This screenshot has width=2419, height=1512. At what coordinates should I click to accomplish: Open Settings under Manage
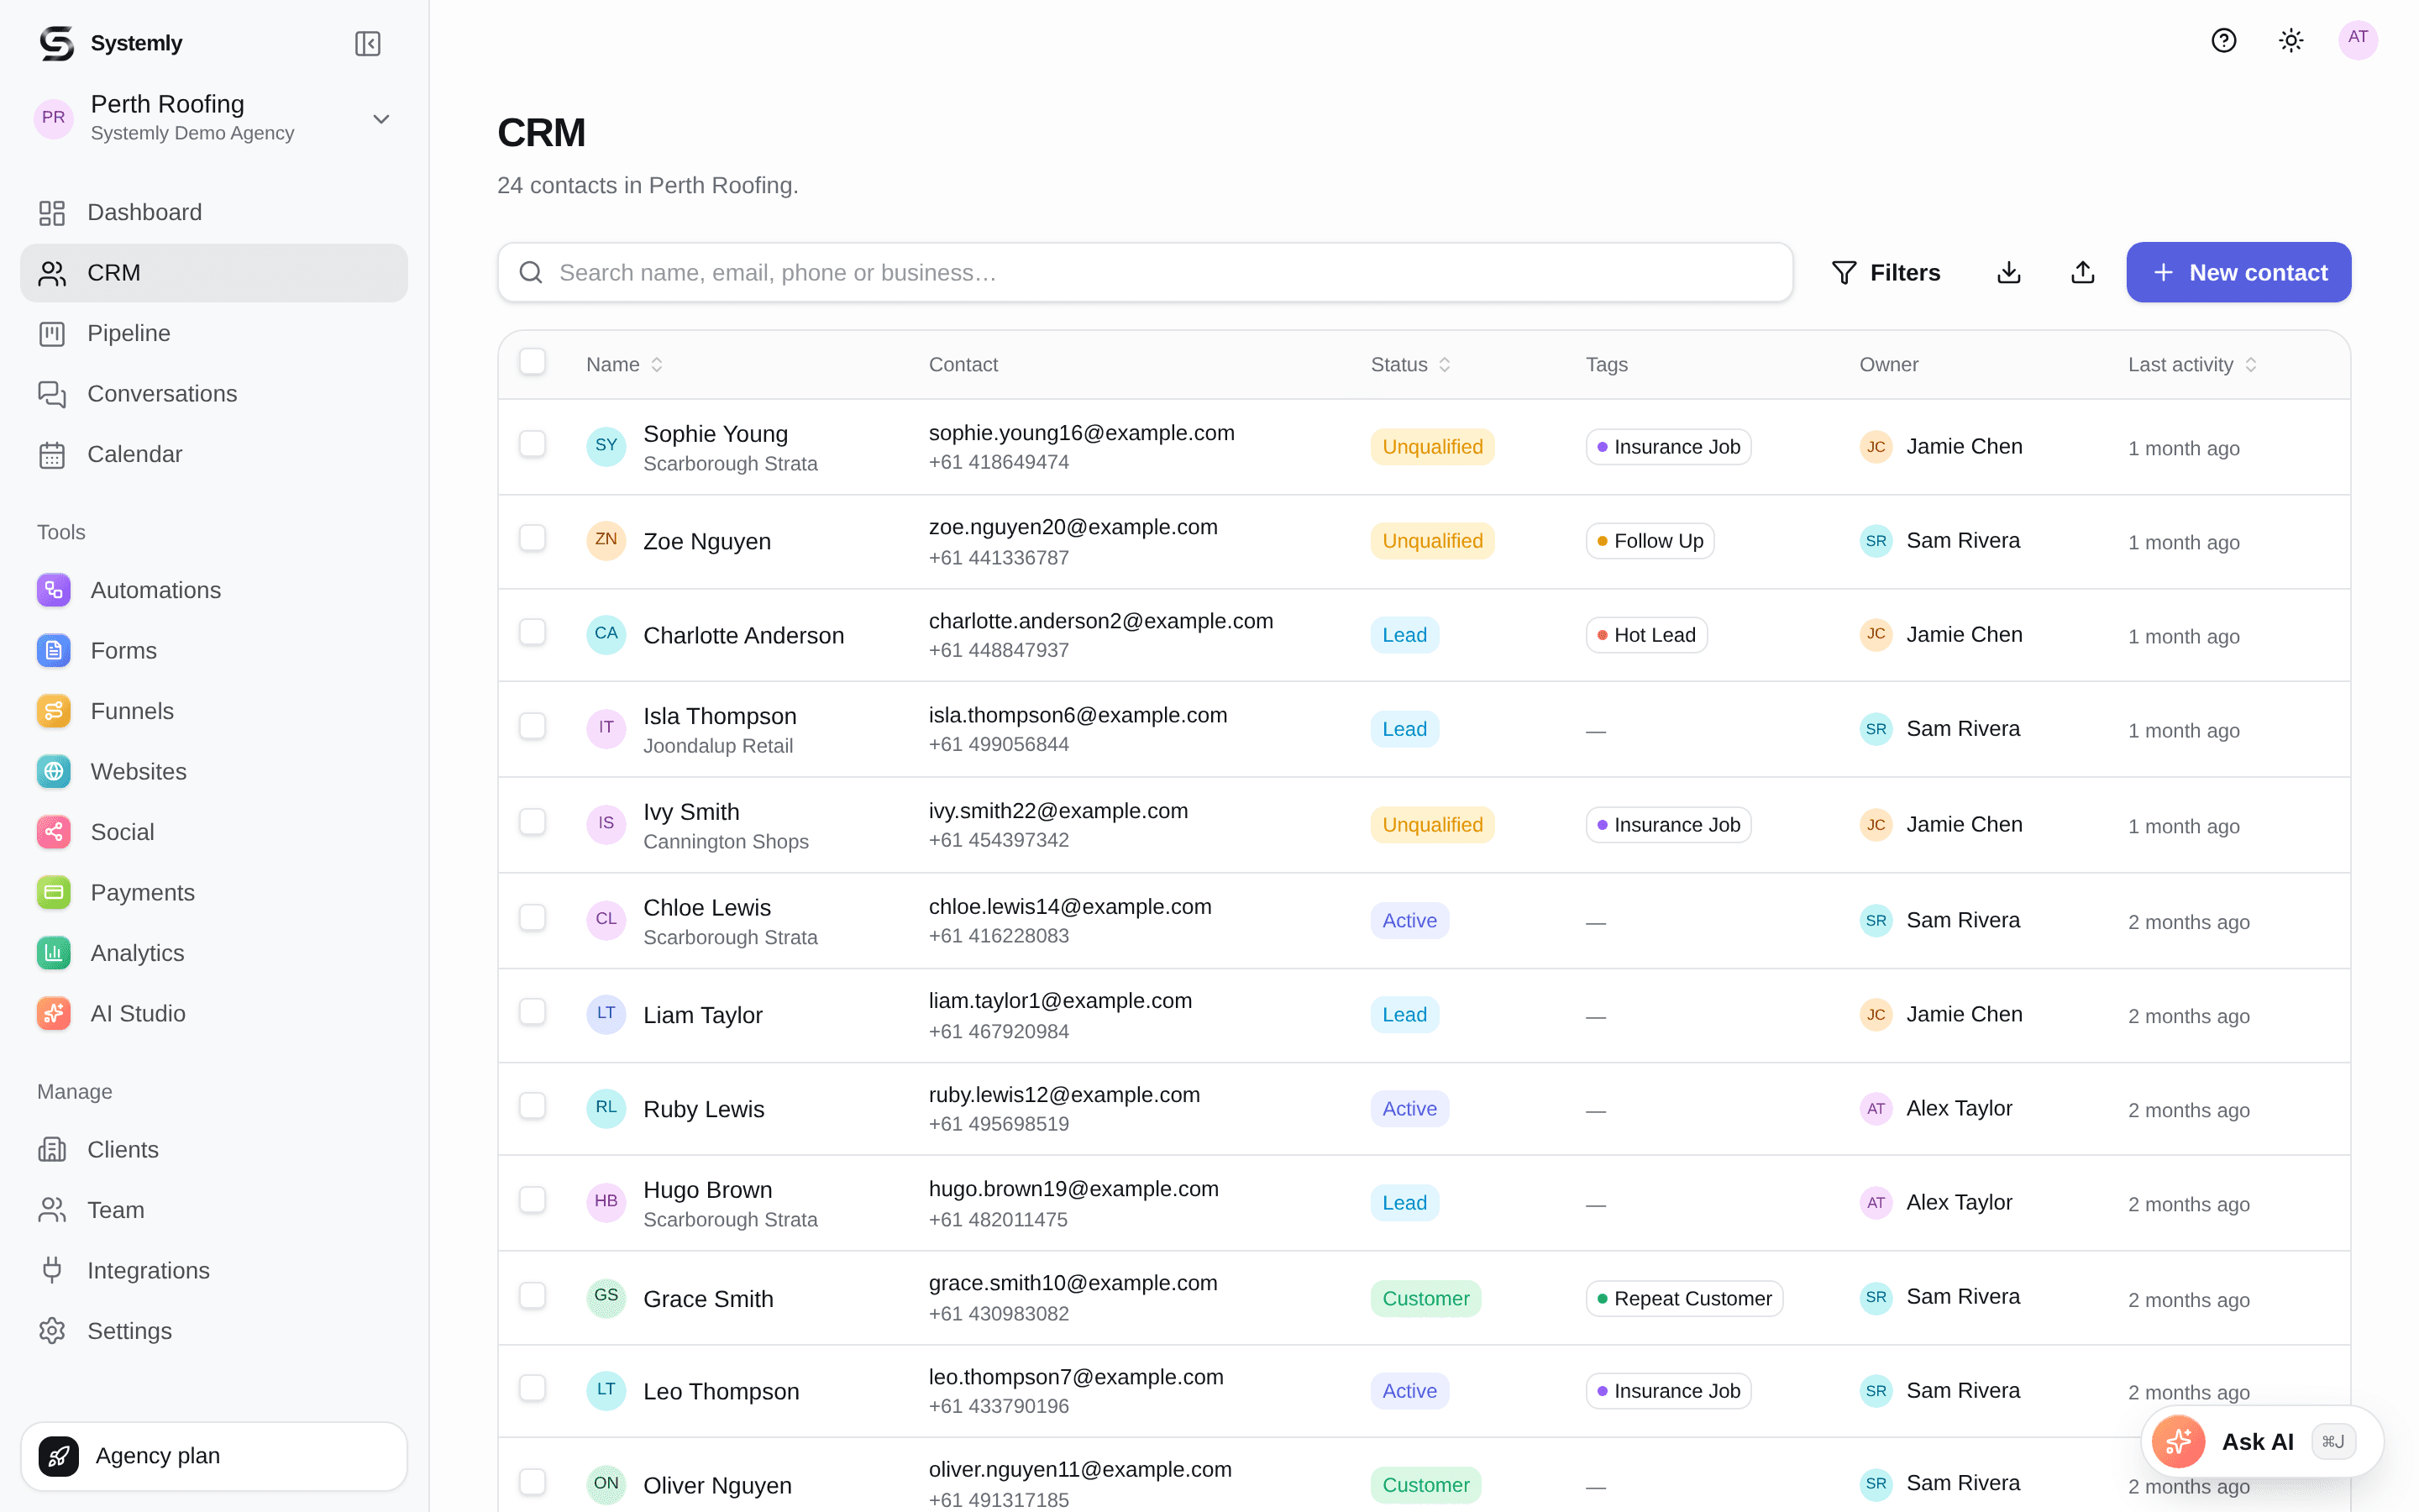[214, 1331]
